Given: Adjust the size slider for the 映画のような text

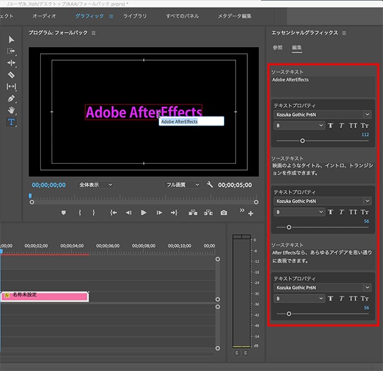Looking at the screenshot, I should pos(289,227).
